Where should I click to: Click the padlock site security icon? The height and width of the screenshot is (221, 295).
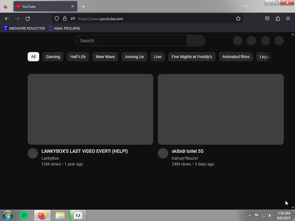click(x=65, y=19)
